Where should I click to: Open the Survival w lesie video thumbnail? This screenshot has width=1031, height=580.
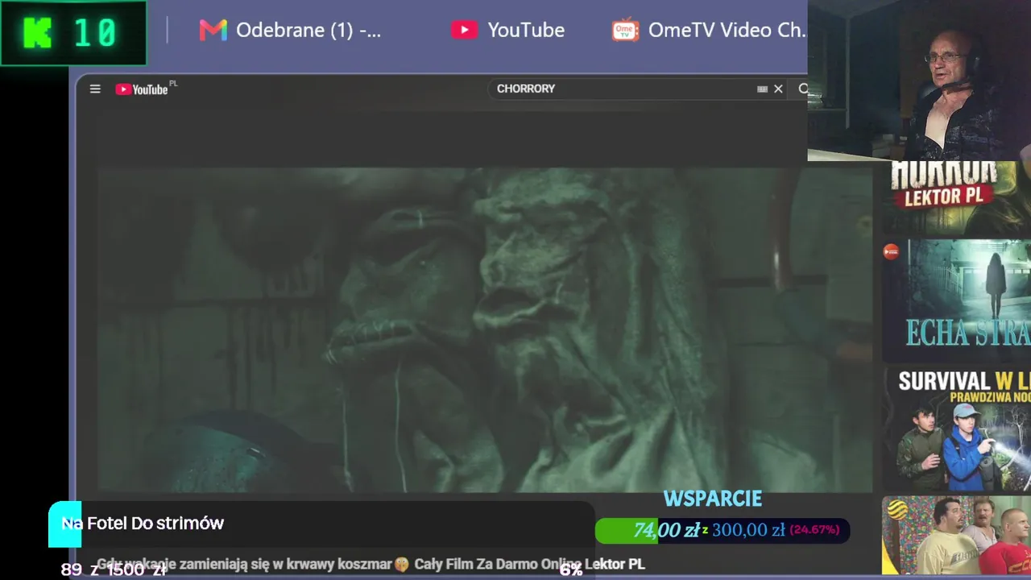click(956, 429)
